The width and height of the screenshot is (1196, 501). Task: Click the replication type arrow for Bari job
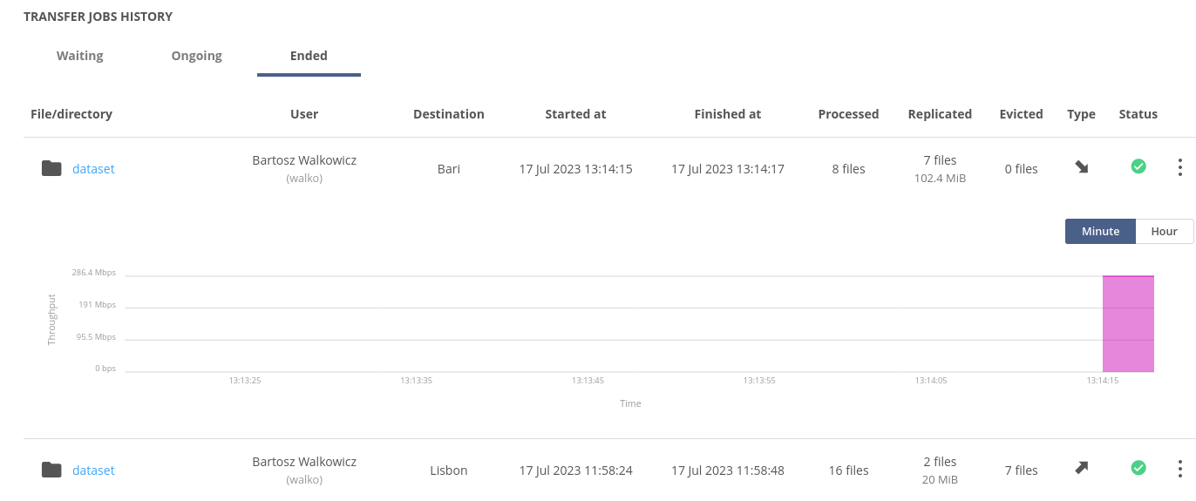tap(1081, 166)
